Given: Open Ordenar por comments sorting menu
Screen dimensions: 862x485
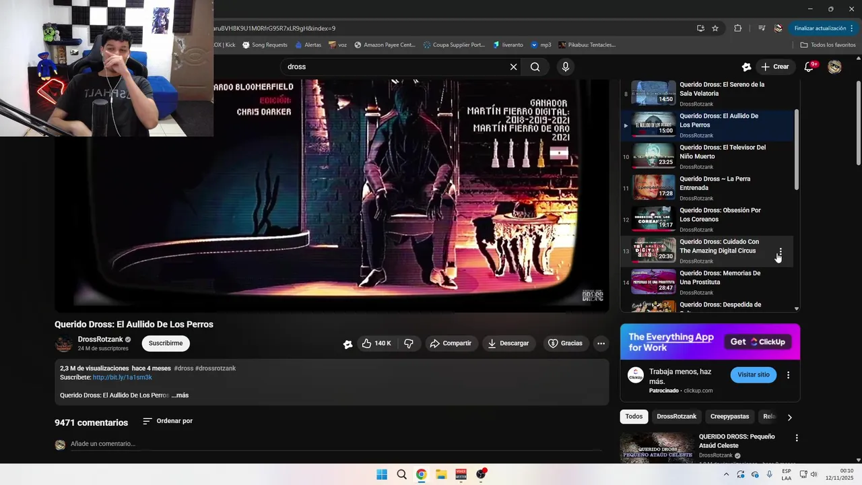Looking at the screenshot, I should point(168,421).
